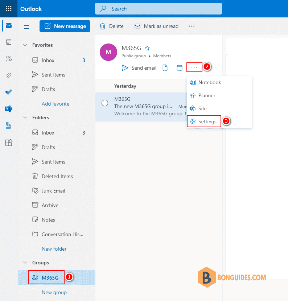Open More apps icon in rail
The height and width of the screenshot is (301, 288).
coord(9,143)
